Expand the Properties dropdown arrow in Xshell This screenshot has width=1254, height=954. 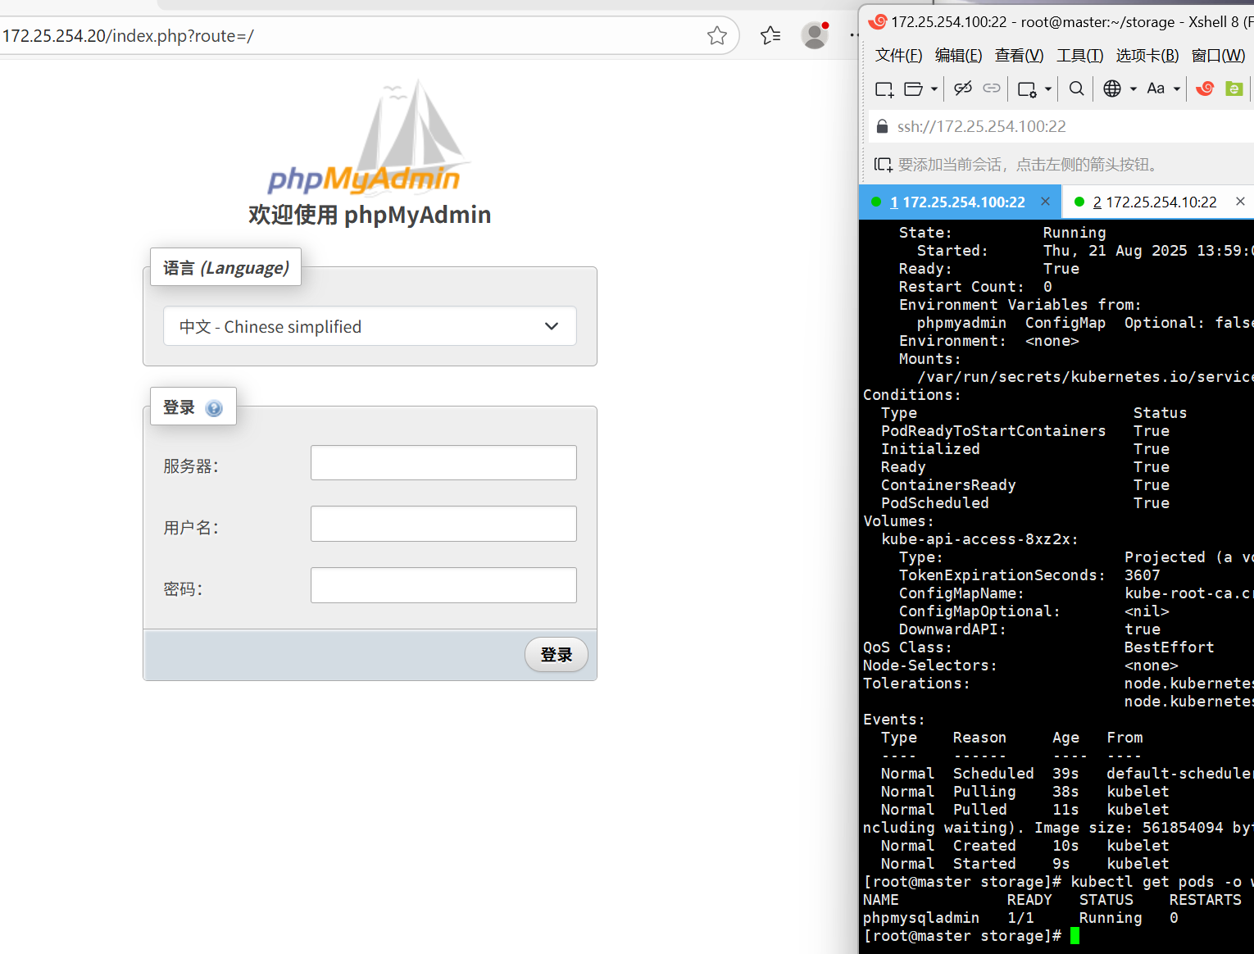[x=1047, y=89]
